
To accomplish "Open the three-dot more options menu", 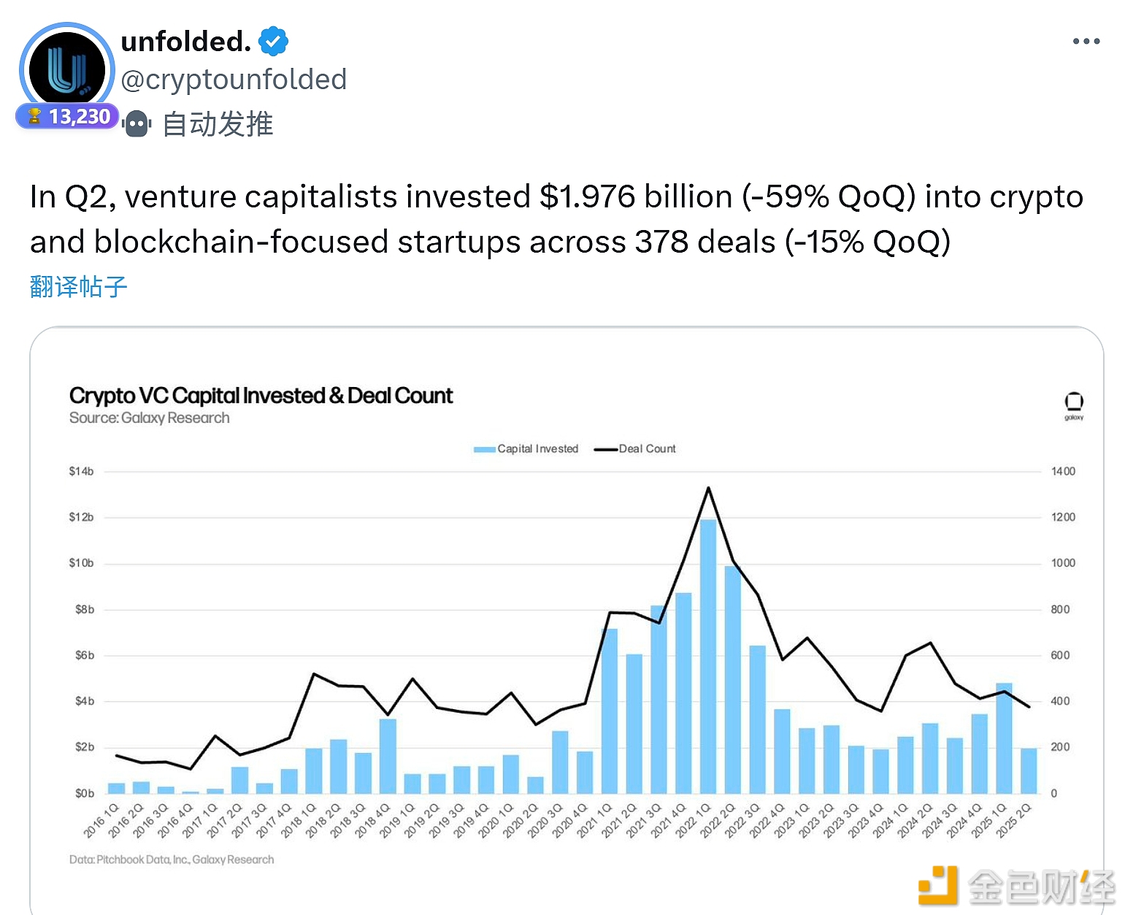I will [1086, 42].
